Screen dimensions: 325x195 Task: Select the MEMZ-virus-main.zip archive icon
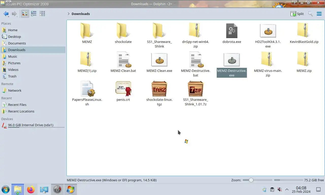[x=268, y=59]
